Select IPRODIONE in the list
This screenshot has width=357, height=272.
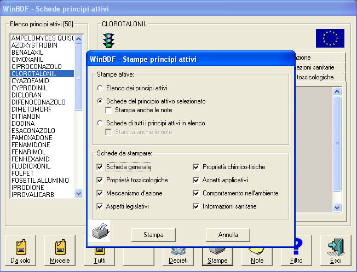tap(42, 188)
